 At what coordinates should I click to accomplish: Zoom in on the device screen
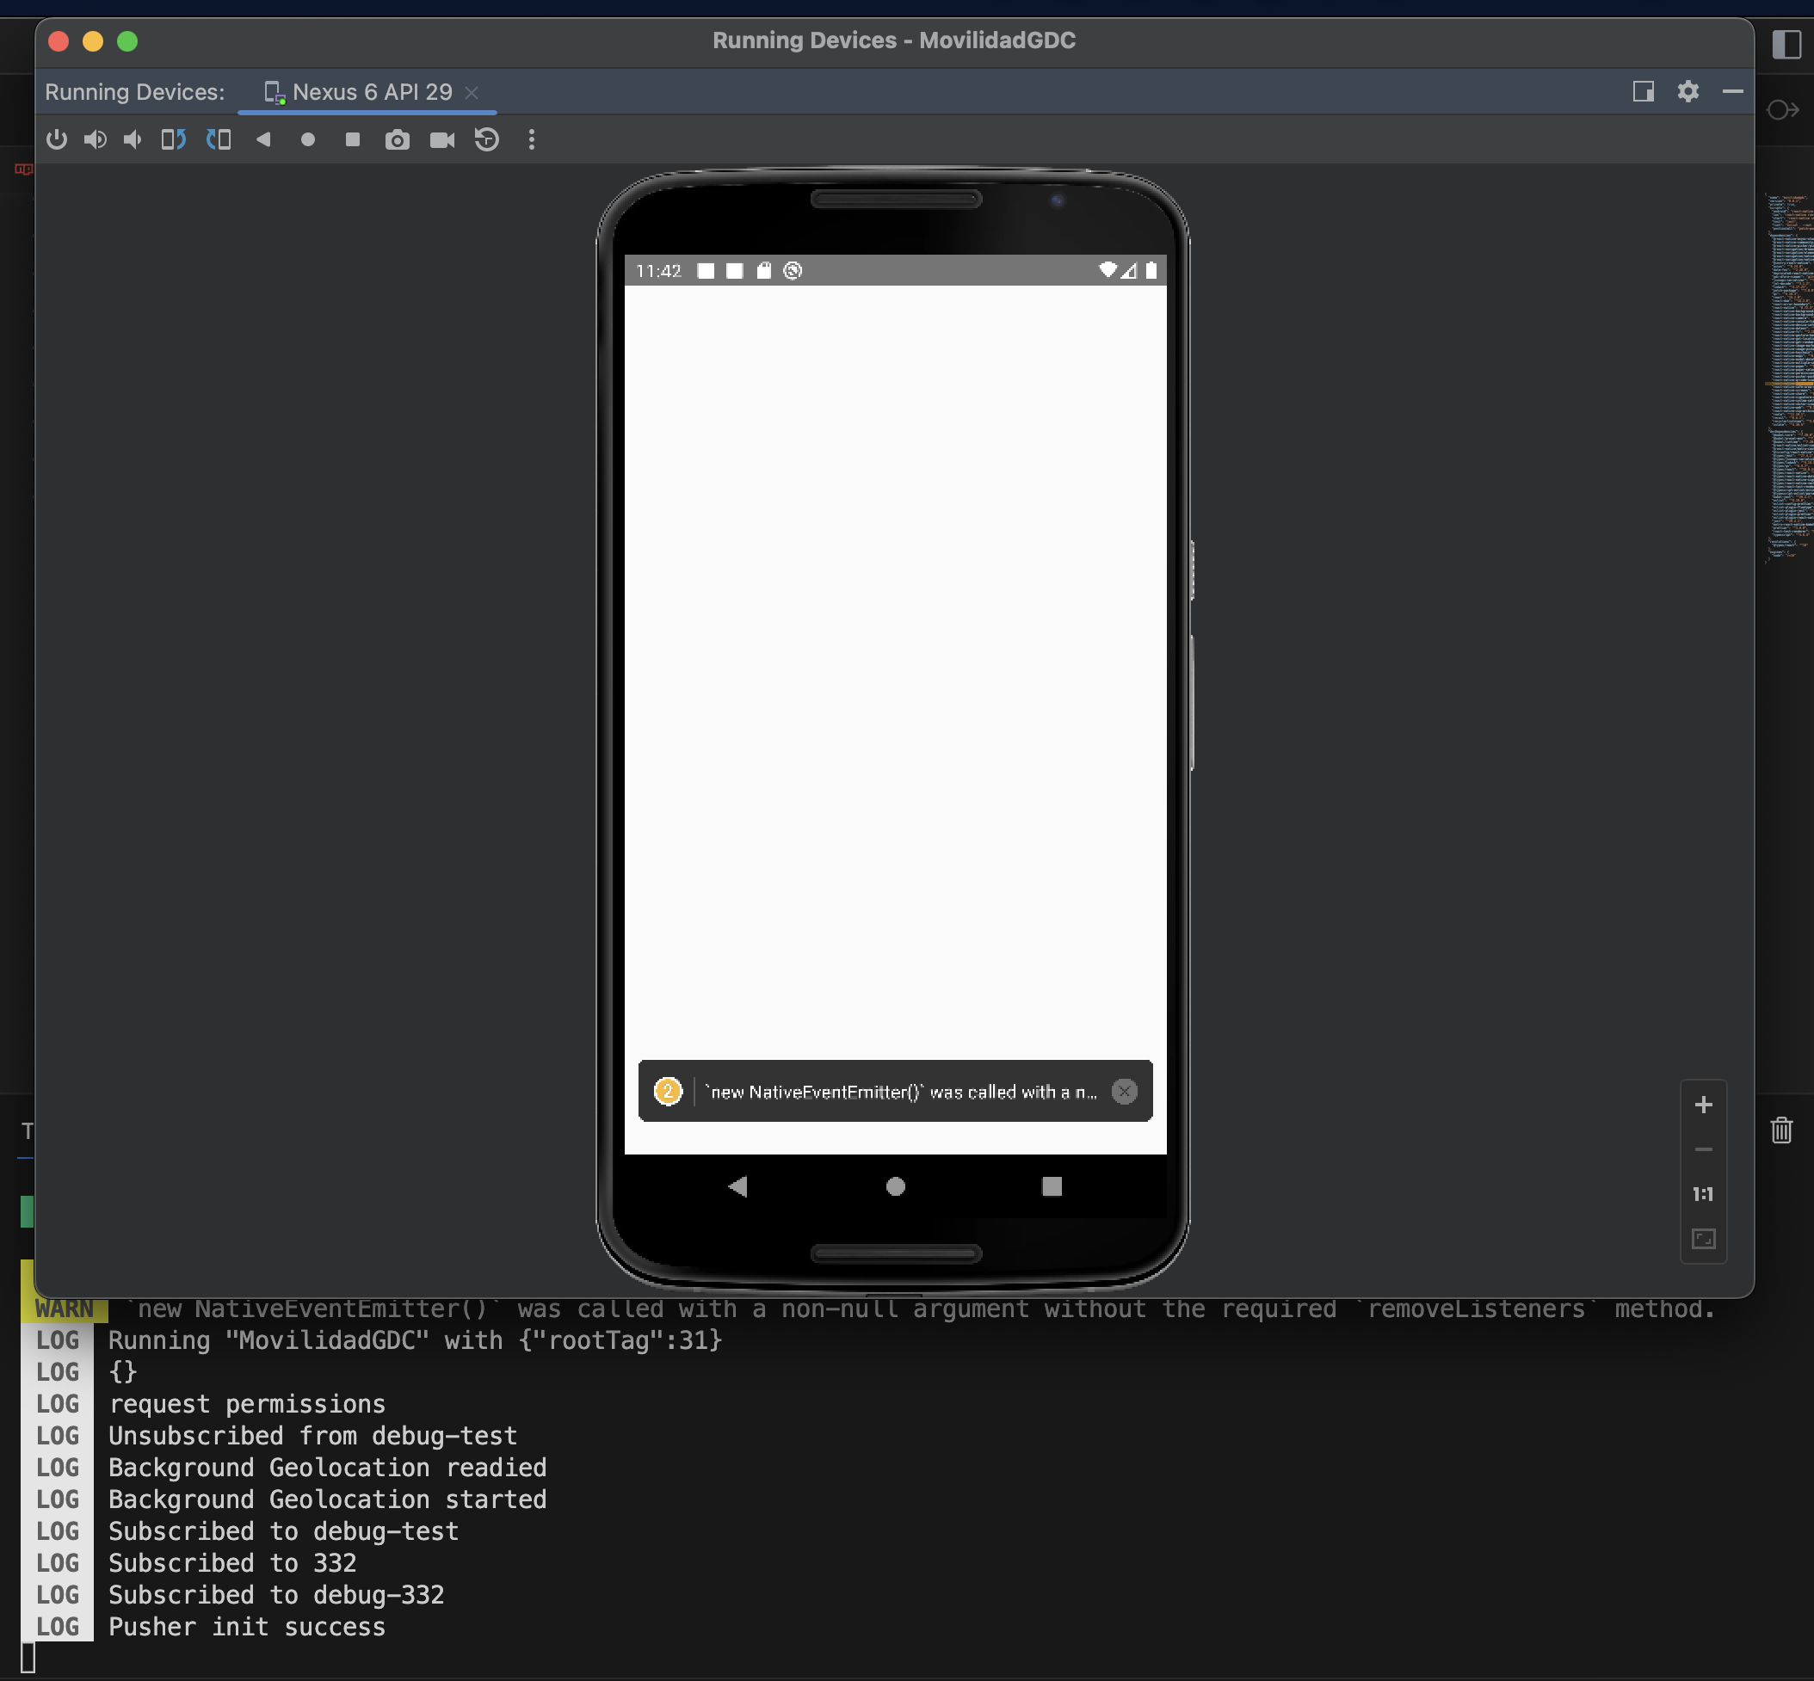click(x=1703, y=1105)
